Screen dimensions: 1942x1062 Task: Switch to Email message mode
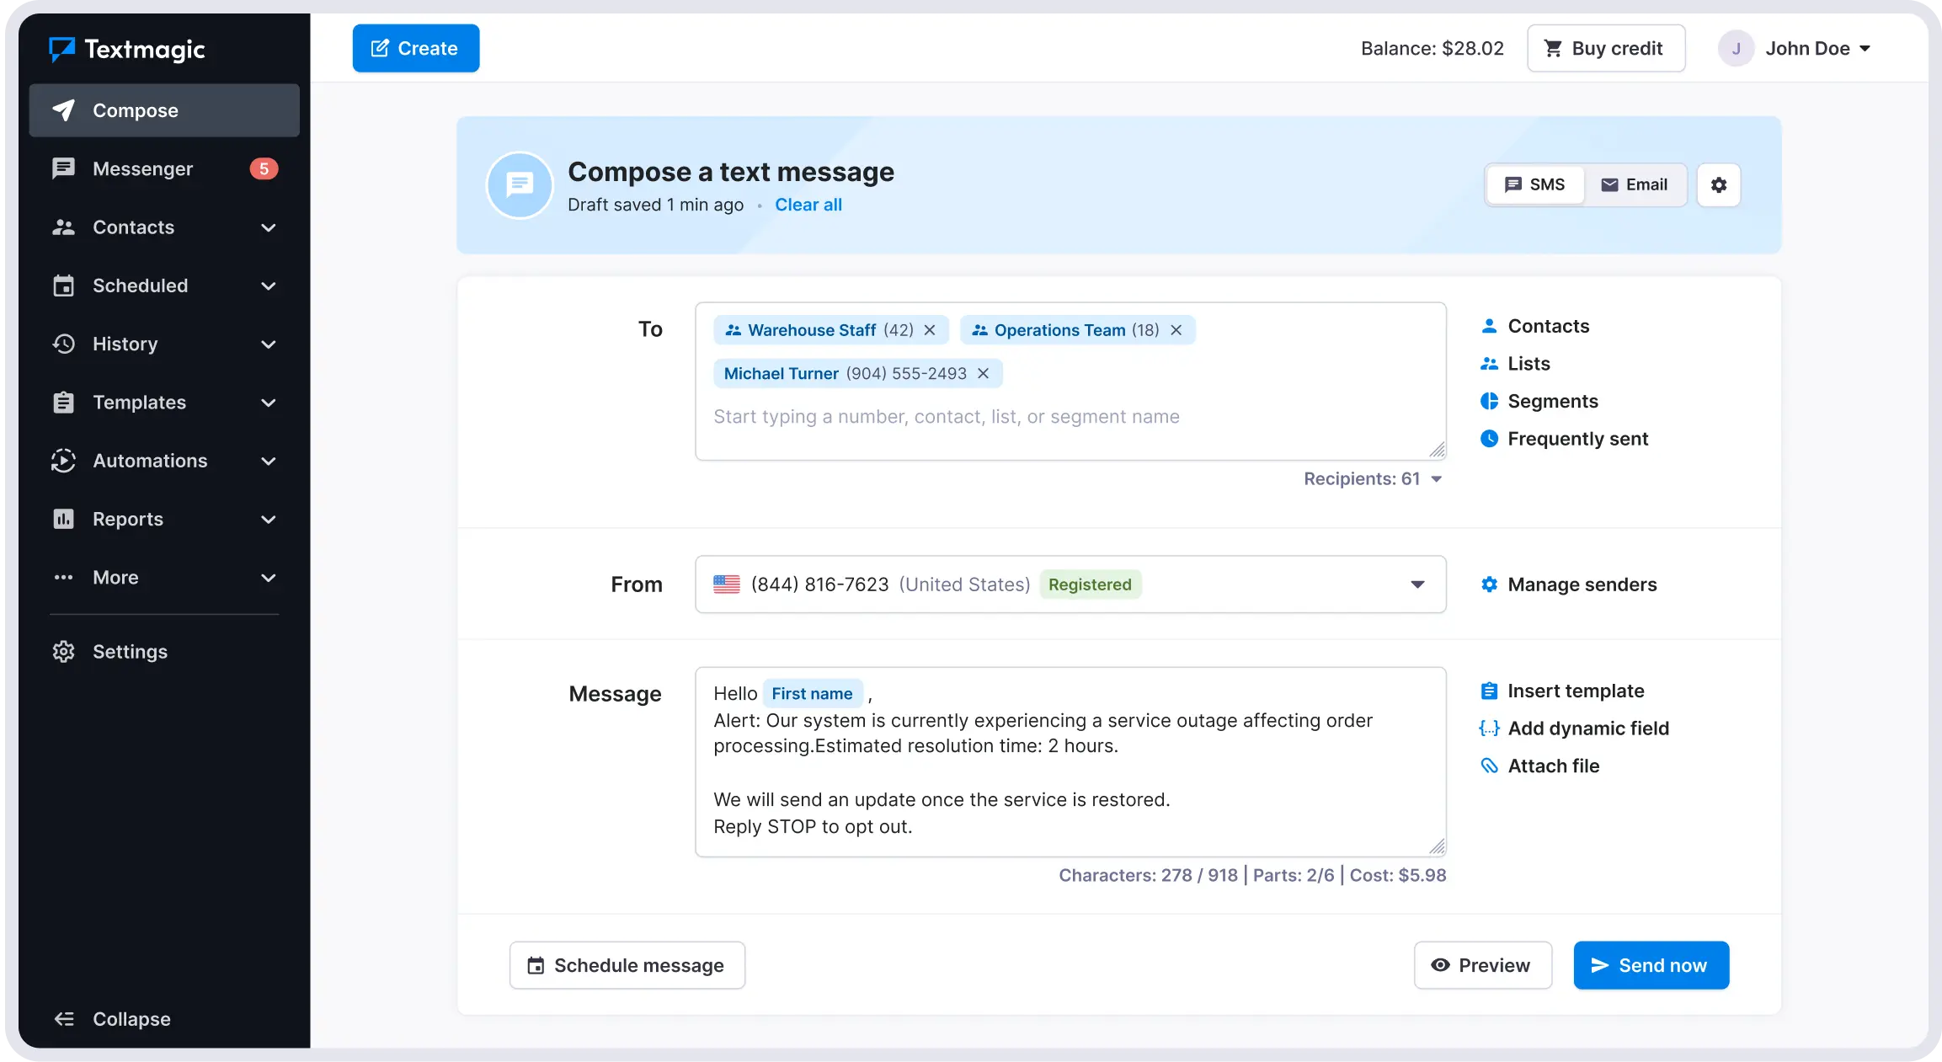click(x=1634, y=184)
